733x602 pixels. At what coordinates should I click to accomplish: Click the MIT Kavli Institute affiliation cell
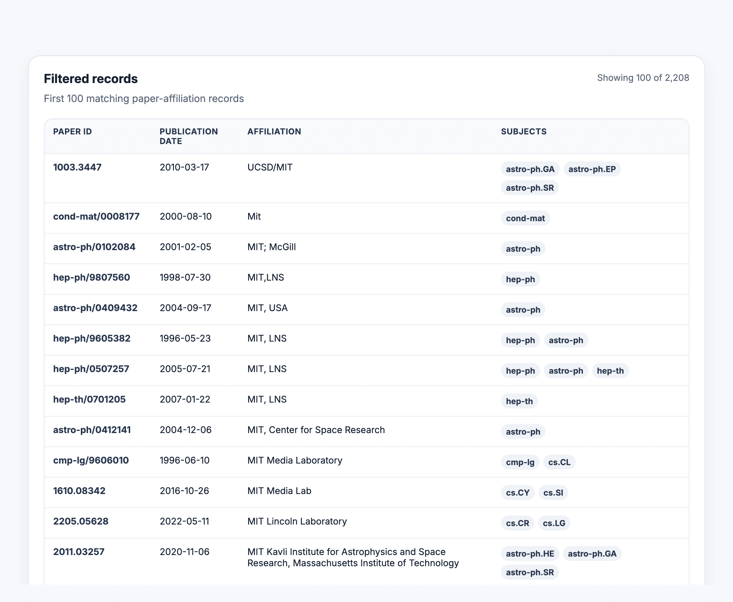pos(353,558)
